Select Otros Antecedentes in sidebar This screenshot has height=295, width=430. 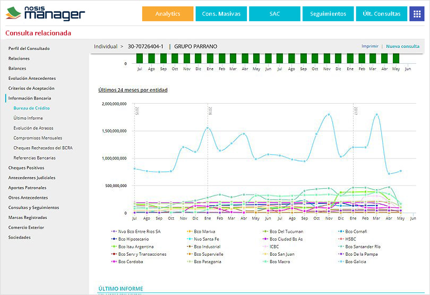[x=28, y=198]
